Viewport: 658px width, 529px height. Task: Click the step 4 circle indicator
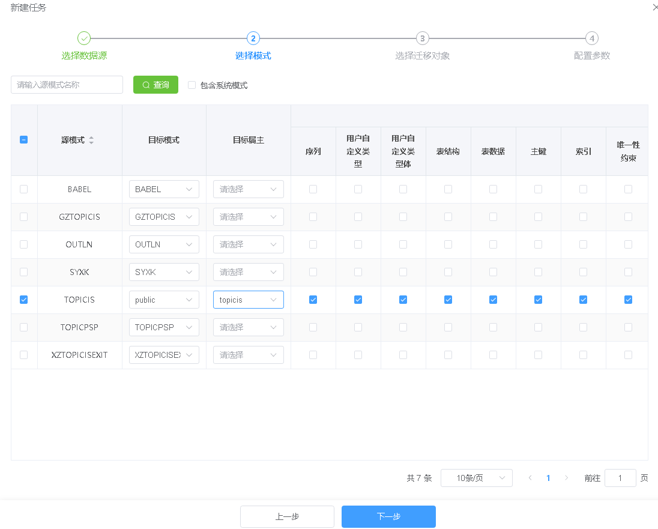point(592,38)
